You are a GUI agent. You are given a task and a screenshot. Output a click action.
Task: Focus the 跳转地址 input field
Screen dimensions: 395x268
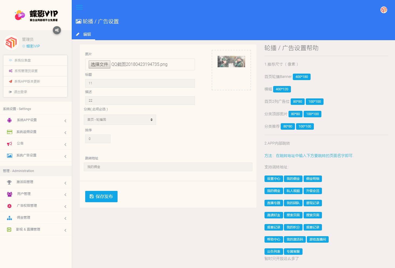point(168,167)
